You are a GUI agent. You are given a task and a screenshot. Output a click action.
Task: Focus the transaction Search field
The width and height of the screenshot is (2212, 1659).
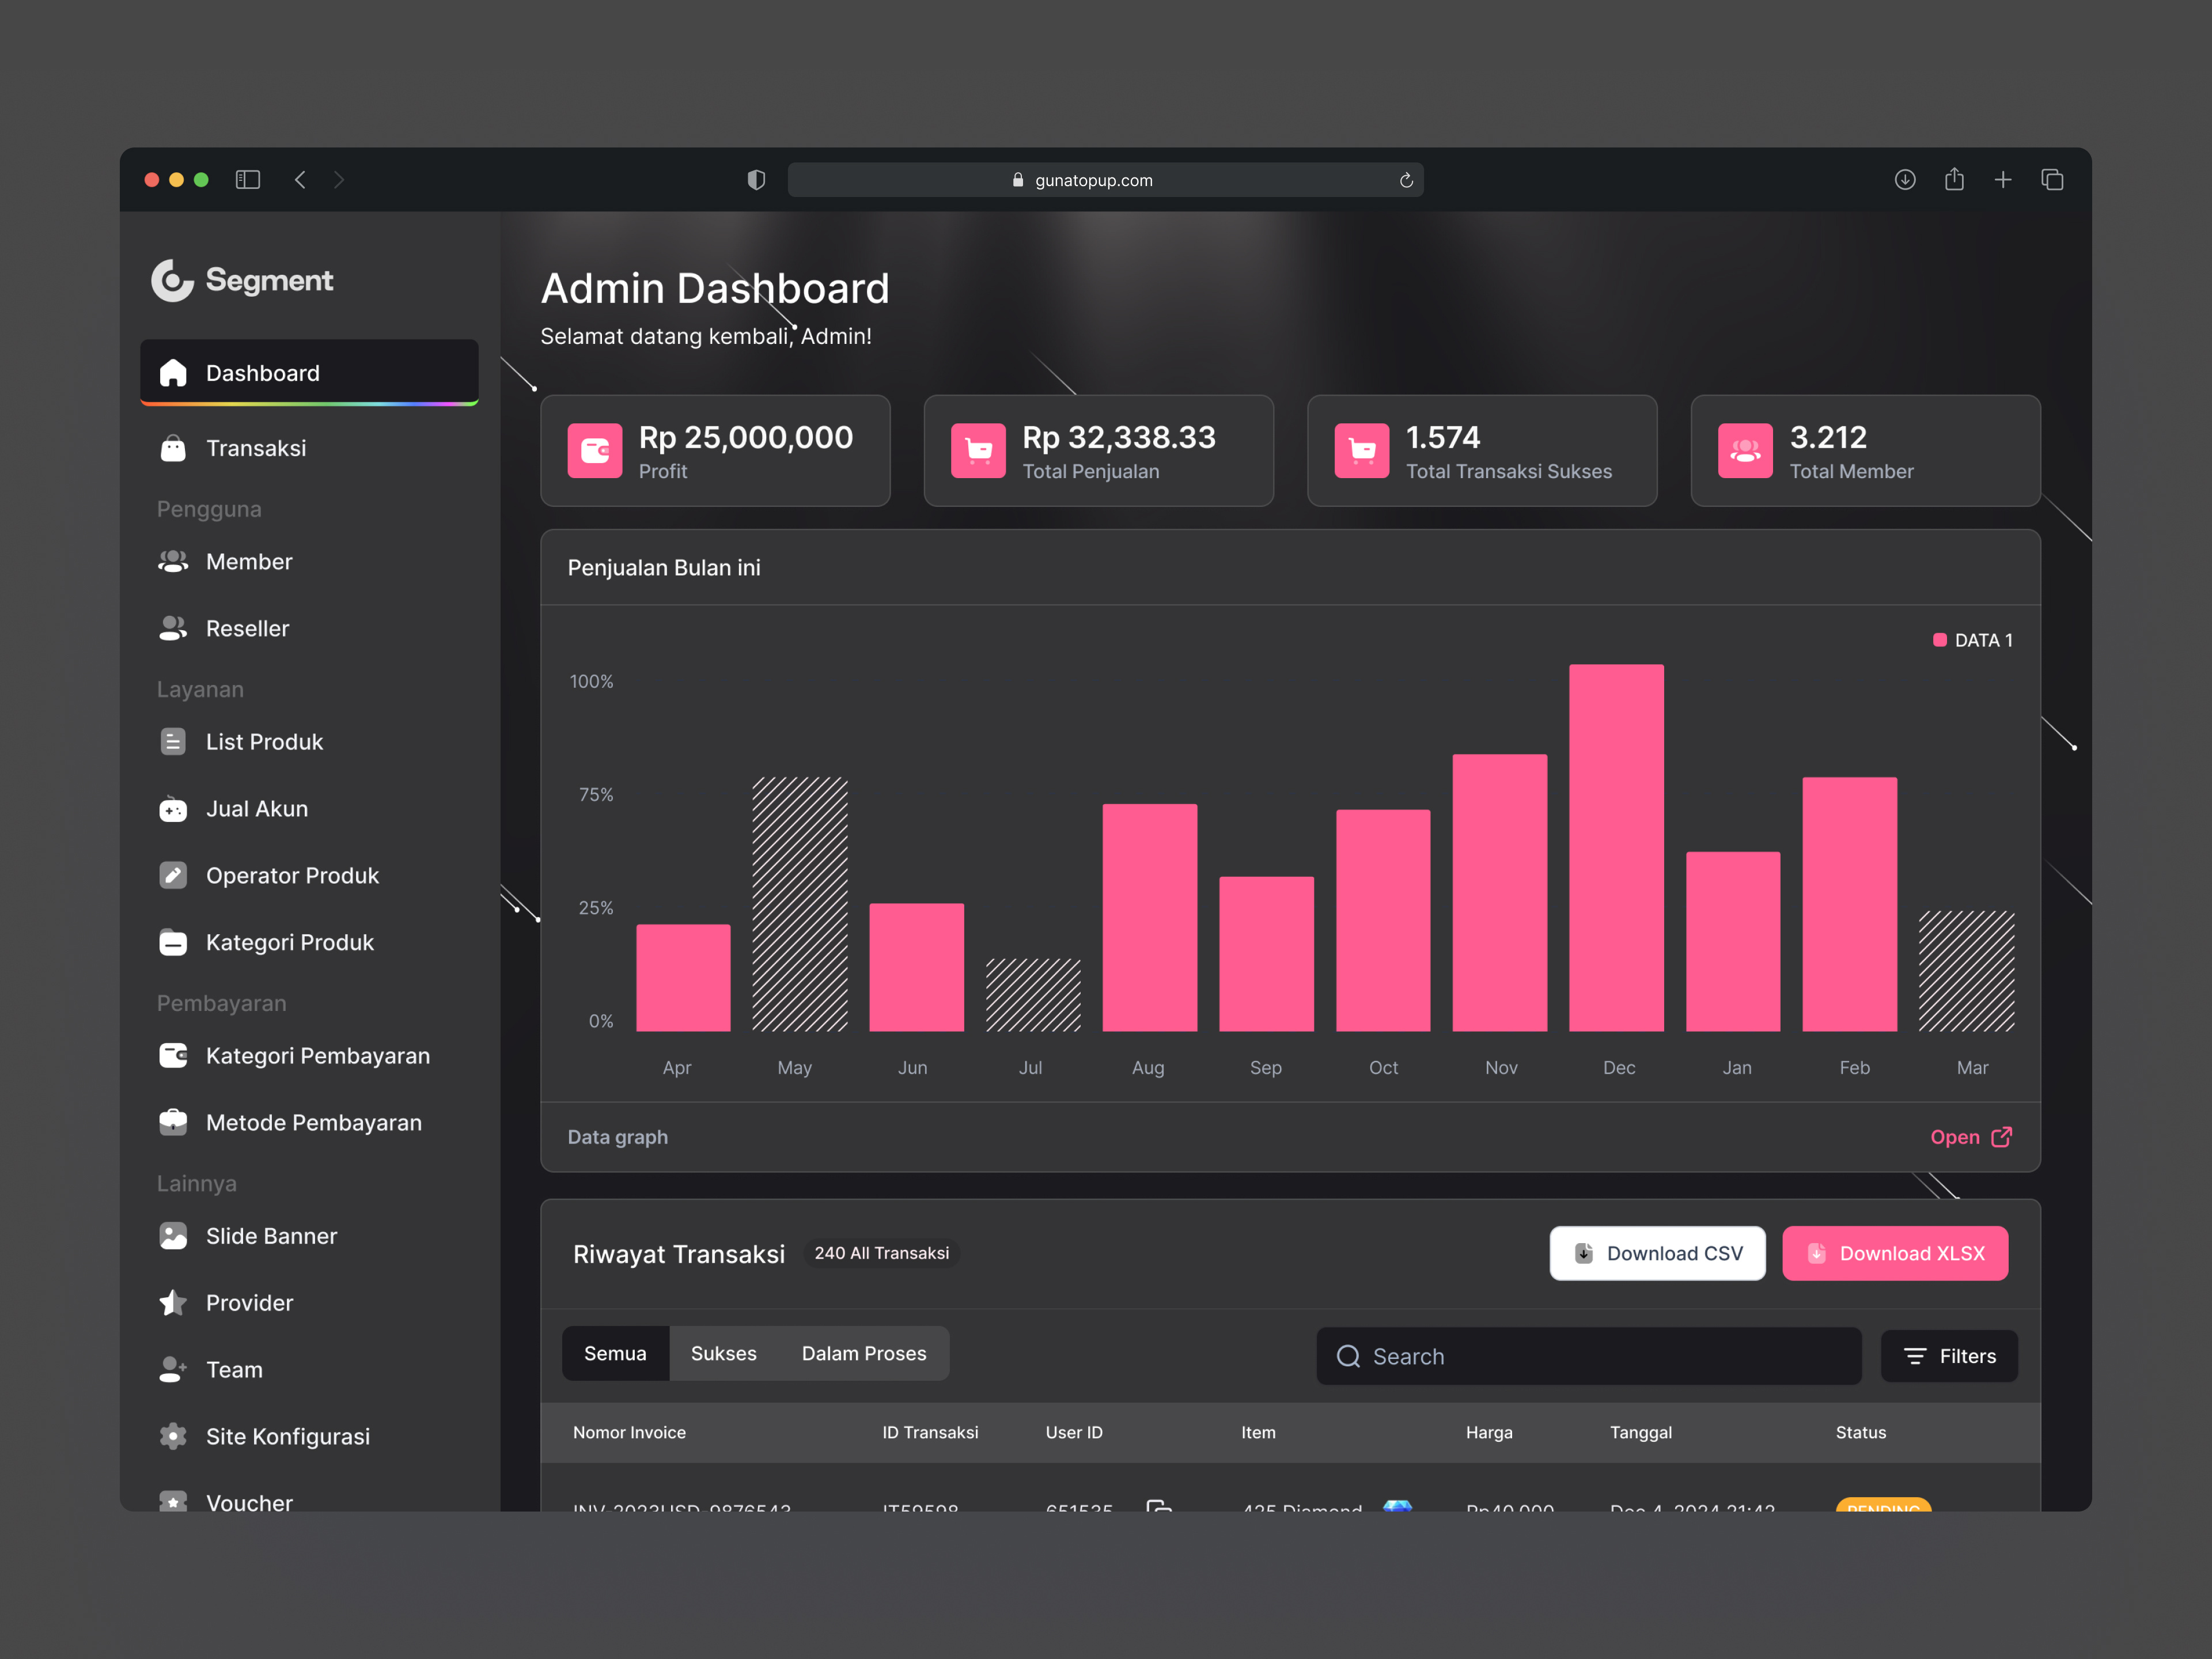pyautogui.click(x=1588, y=1356)
